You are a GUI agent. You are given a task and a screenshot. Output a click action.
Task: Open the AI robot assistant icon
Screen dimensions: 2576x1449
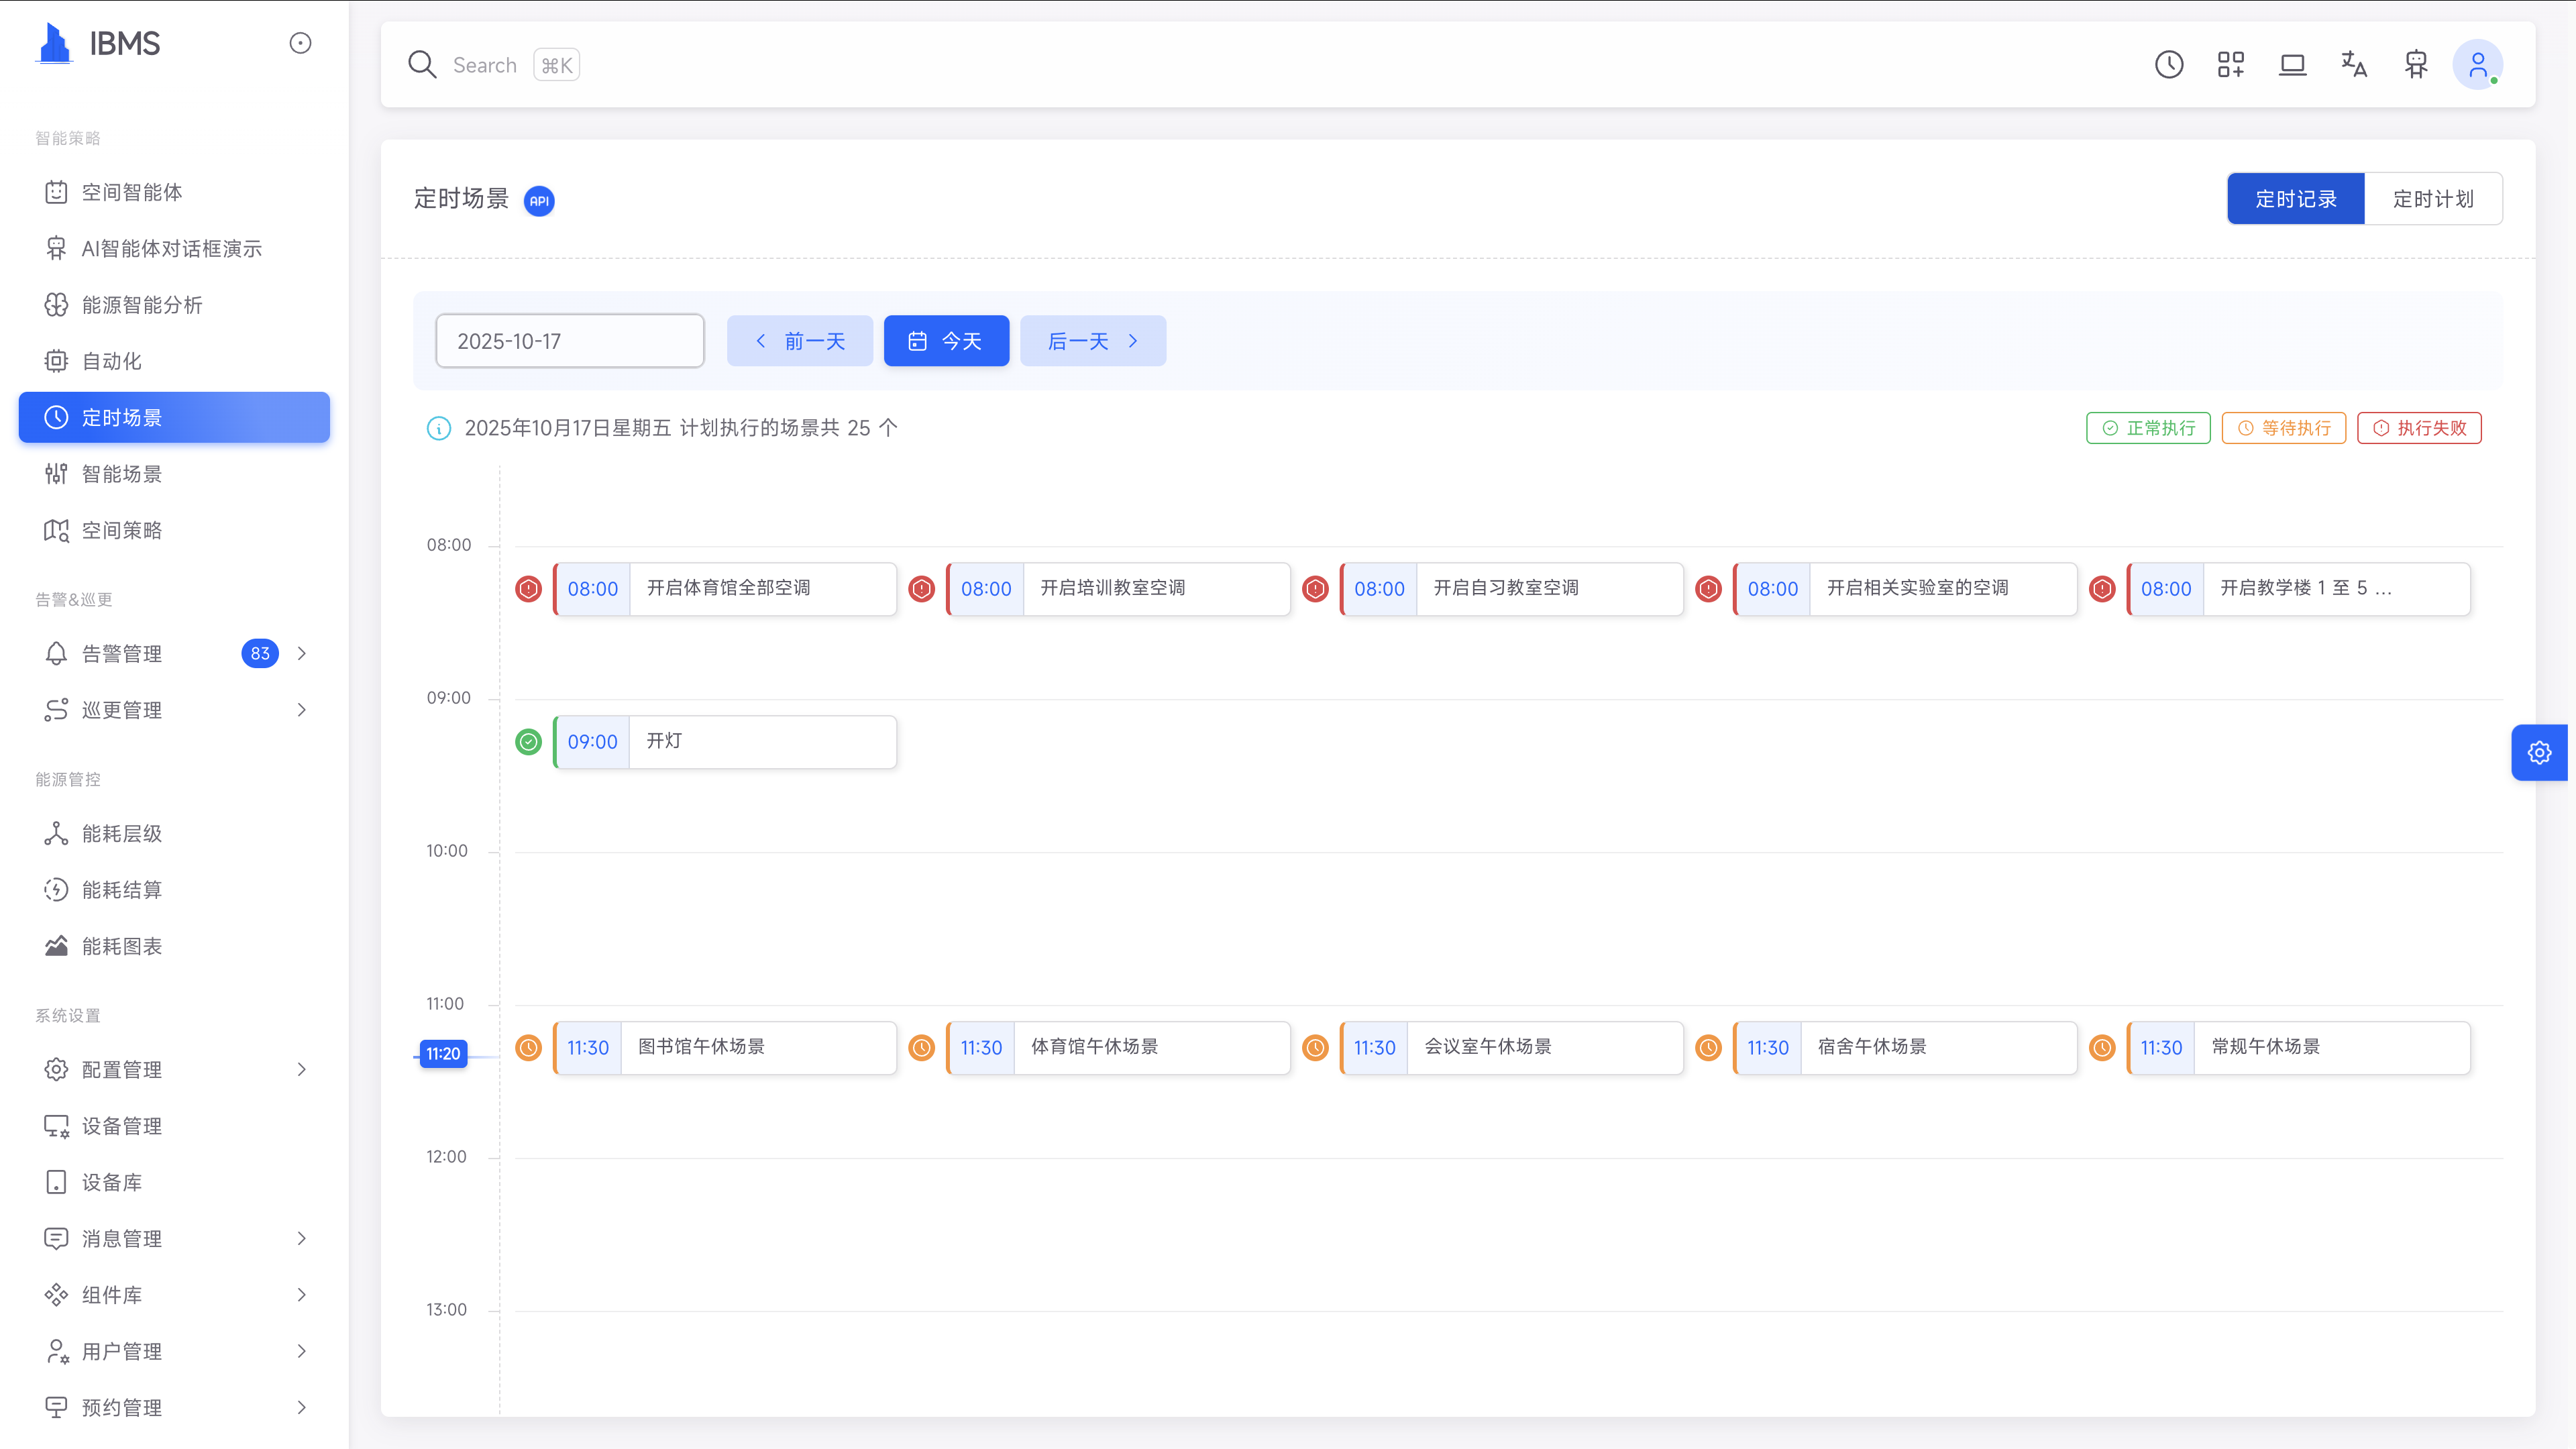[x=2416, y=65]
